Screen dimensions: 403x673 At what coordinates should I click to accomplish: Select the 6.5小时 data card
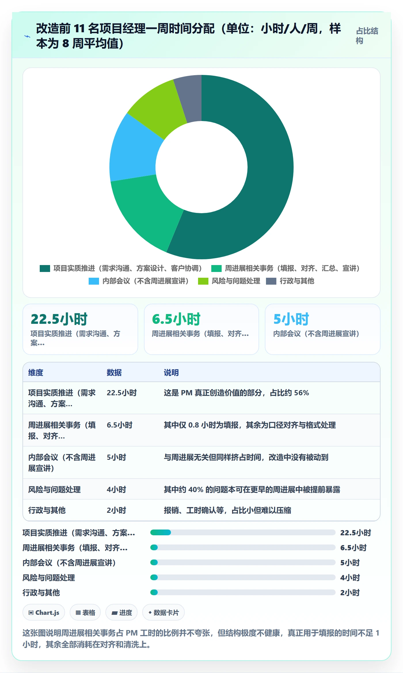click(x=201, y=329)
